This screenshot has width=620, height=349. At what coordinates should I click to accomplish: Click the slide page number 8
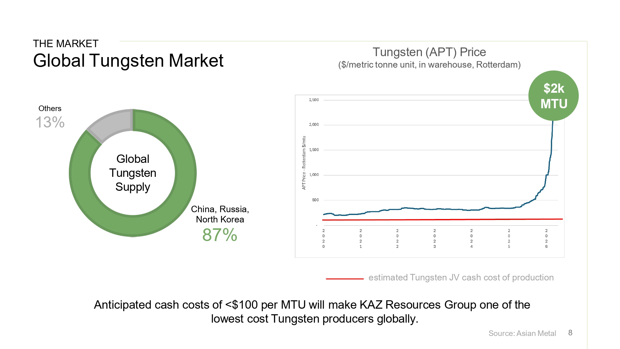(x=570, y=333)
